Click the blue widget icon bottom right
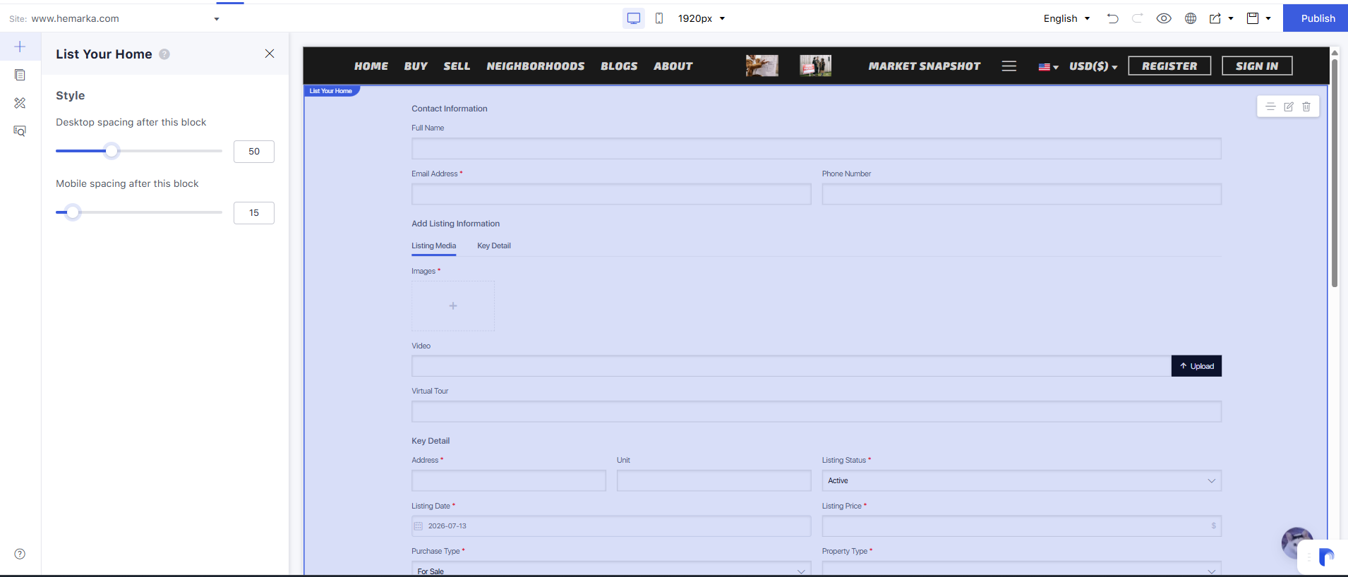1348x577 pixels. (x=1326, y=557)
